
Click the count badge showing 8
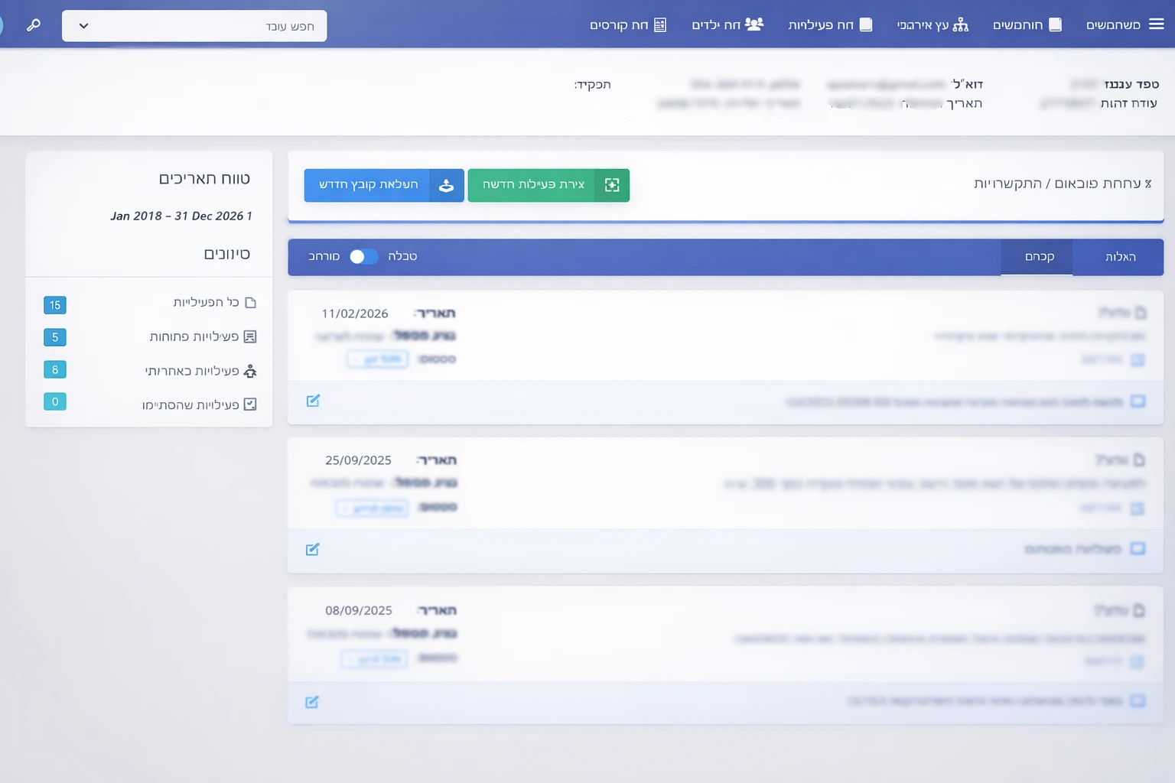(55, 369)
